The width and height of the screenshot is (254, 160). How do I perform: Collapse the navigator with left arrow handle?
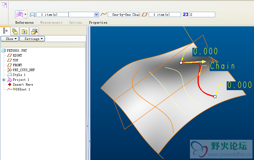pos(88,126)
